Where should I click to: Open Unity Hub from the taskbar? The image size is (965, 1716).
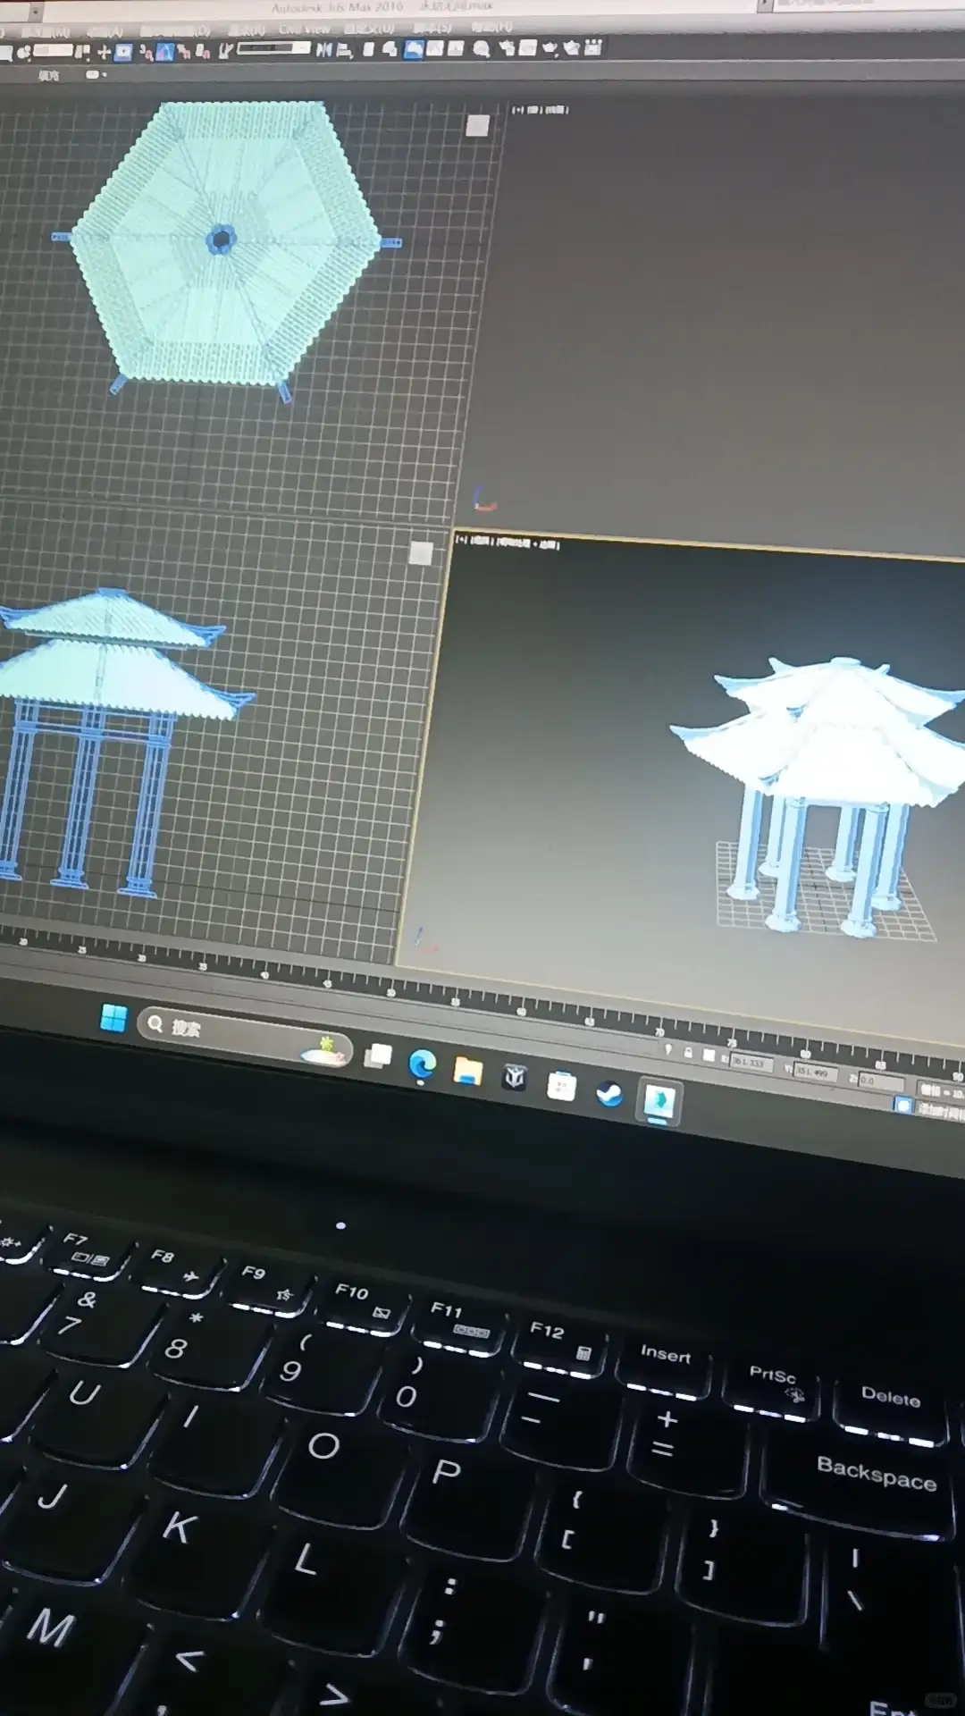pos(515,1077)
